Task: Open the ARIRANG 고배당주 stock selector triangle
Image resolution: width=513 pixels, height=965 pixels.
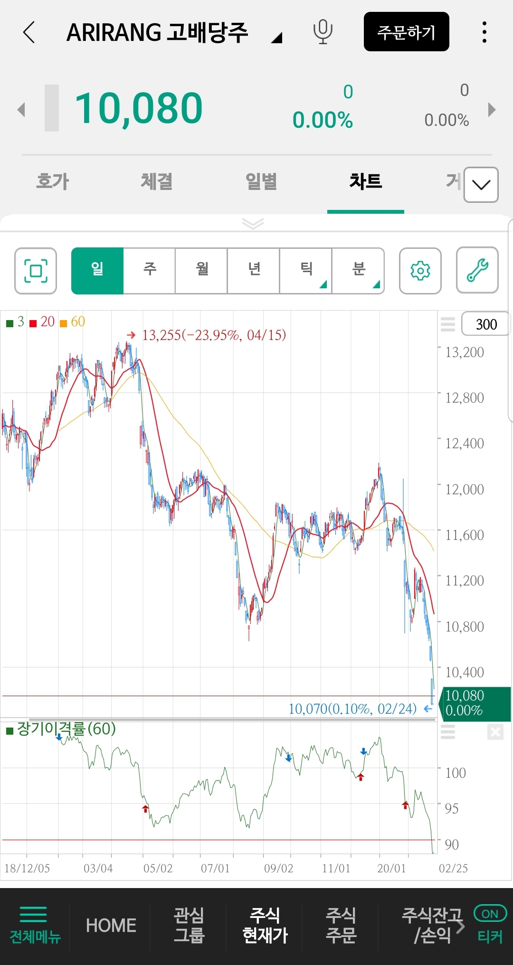Action: 276,38
